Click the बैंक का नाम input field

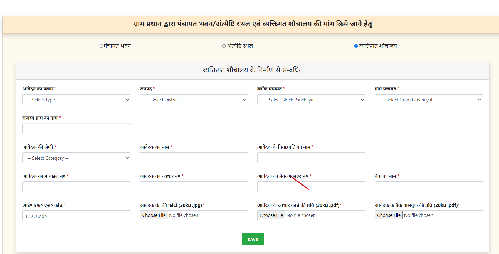tap(429, 187)
